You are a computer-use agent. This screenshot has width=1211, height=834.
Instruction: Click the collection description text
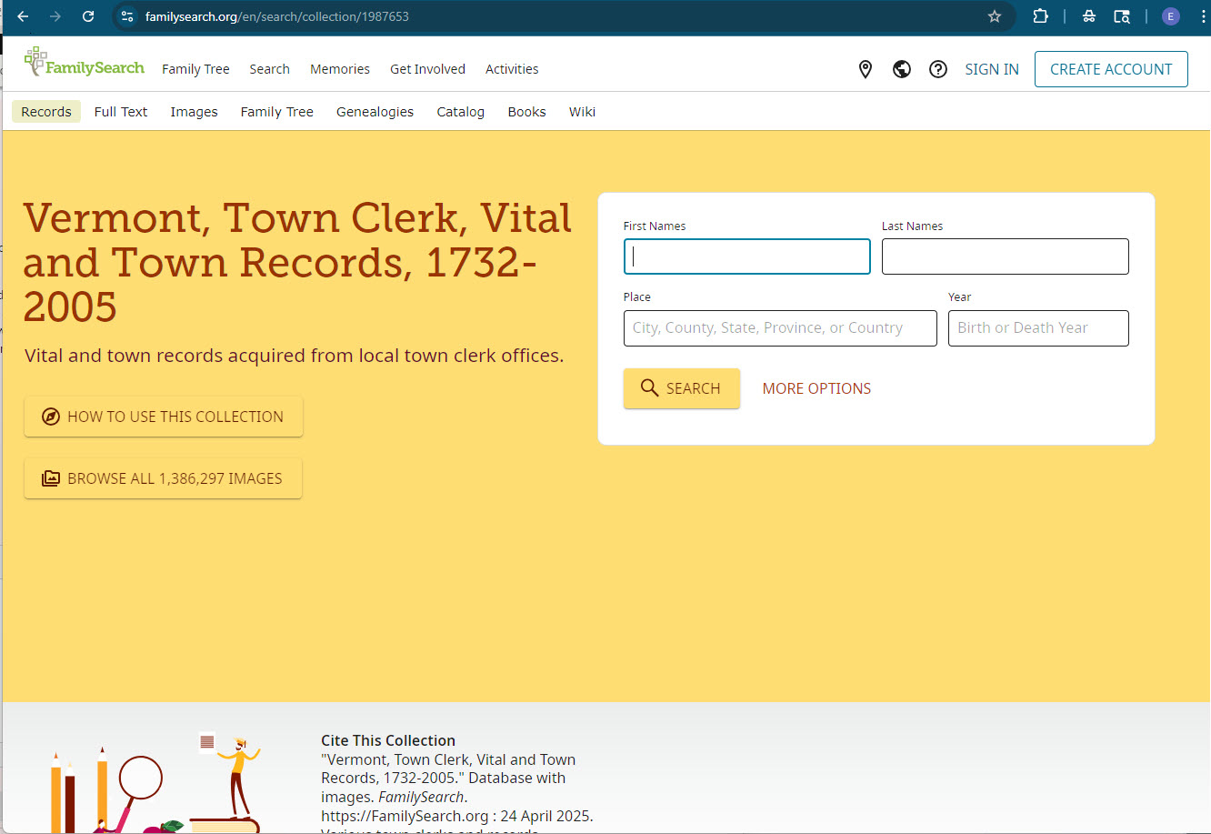point(295,356)
